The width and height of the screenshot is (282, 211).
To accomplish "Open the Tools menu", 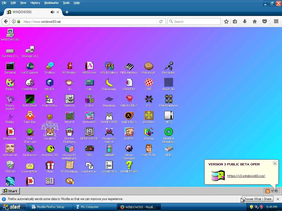I will click(66, 3).
